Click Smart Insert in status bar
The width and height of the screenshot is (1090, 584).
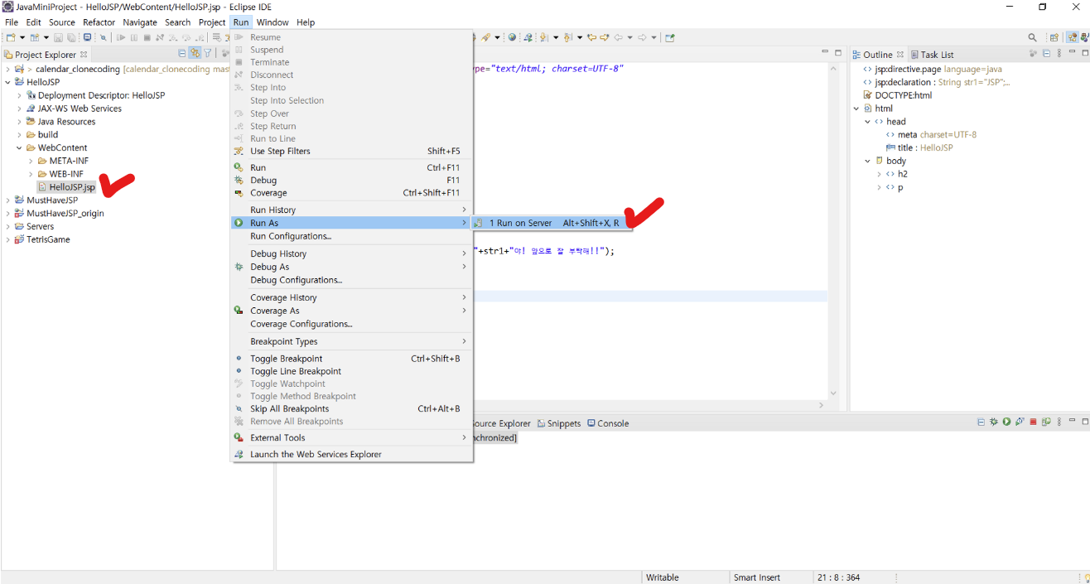coord(757,577)
